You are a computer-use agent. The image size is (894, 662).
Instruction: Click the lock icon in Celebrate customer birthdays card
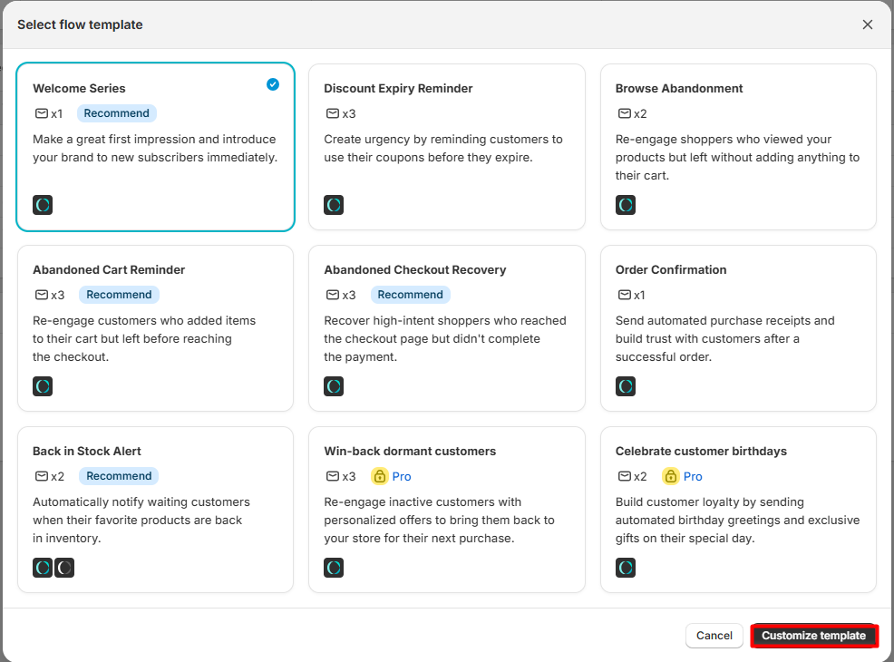(671, 476)
